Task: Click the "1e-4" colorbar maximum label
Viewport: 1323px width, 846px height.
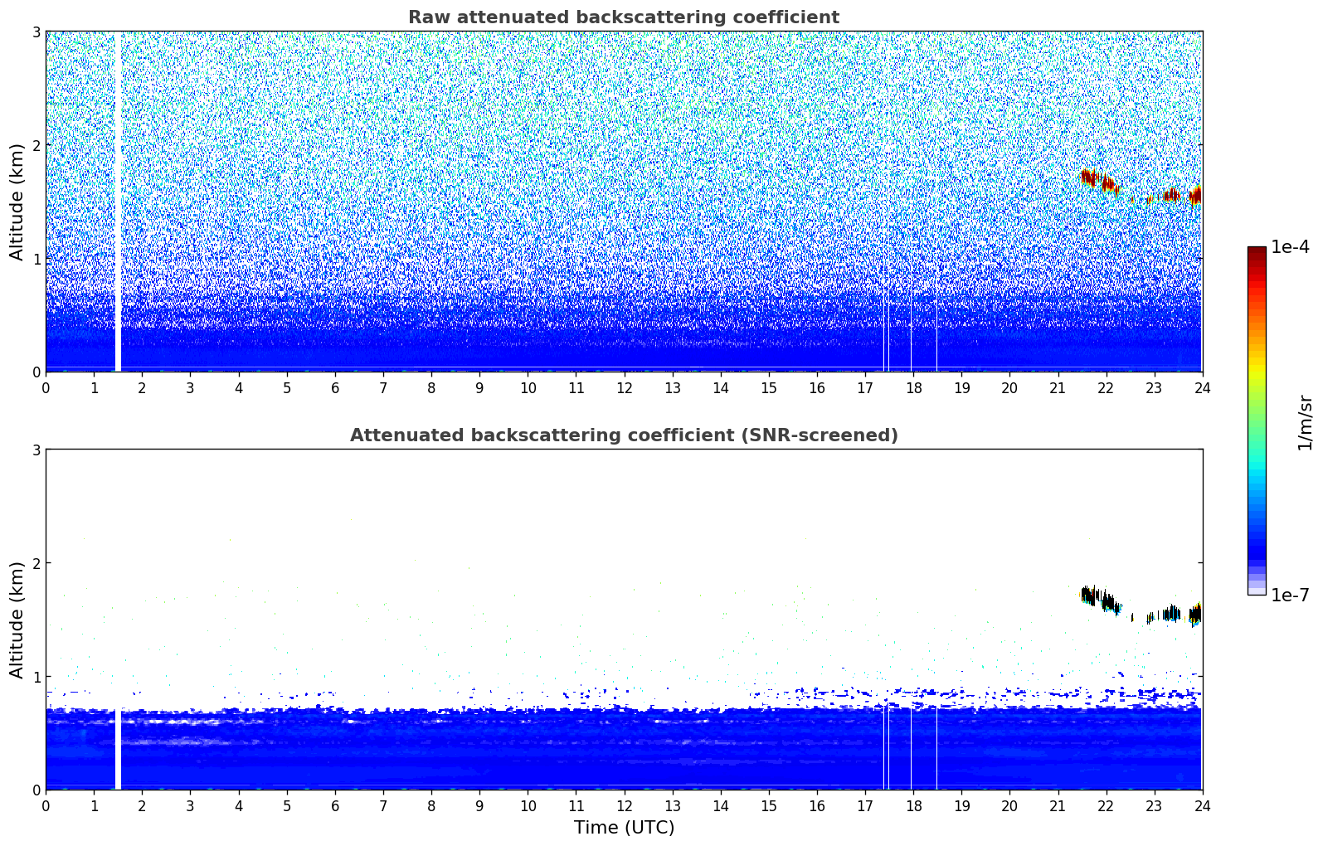Action: pos(1290,247)
